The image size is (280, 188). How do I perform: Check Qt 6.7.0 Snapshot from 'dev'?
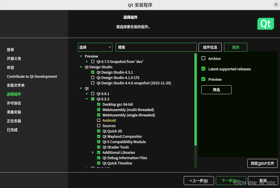tap(92, 61)
